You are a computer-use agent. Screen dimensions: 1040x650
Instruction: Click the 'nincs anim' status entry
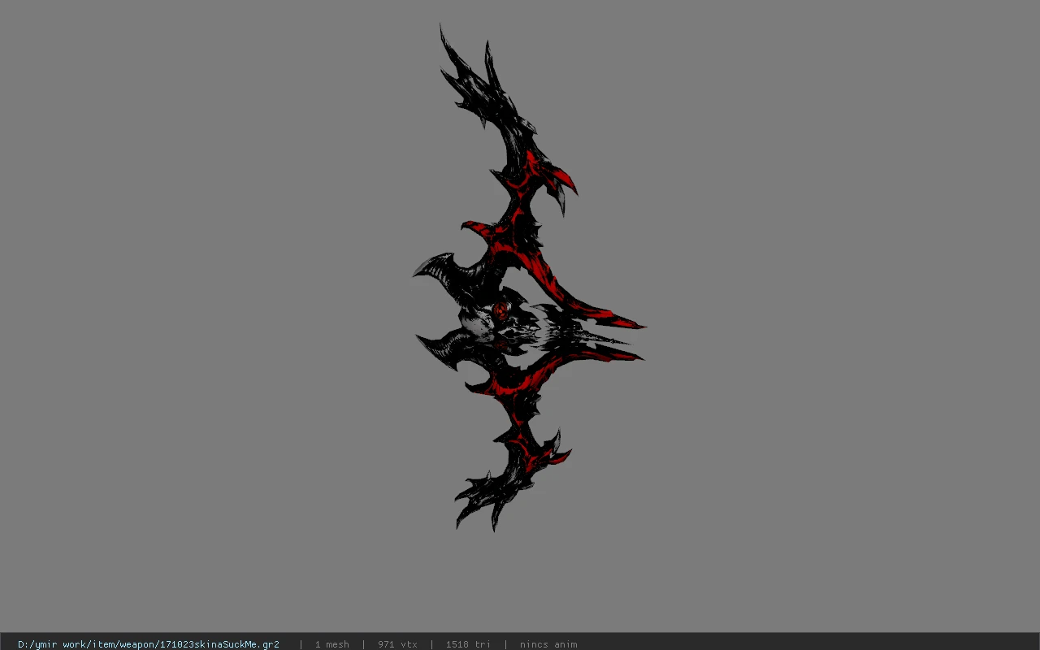point(548,644)
